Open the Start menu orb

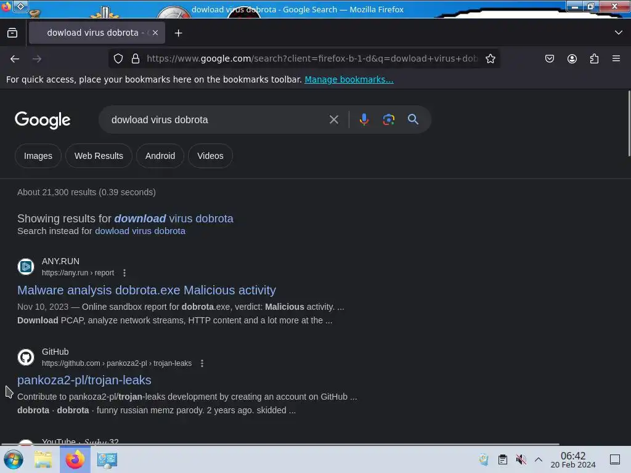click(14, 459)
